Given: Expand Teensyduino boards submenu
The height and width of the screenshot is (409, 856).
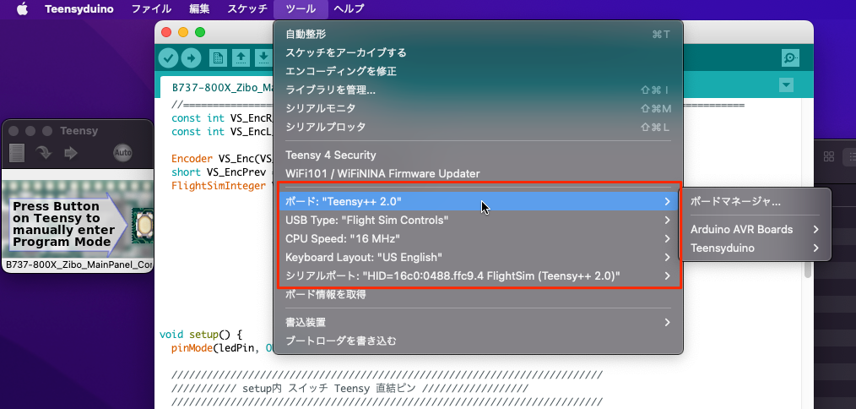Looking at the screenshot, I should coord(755,248).
